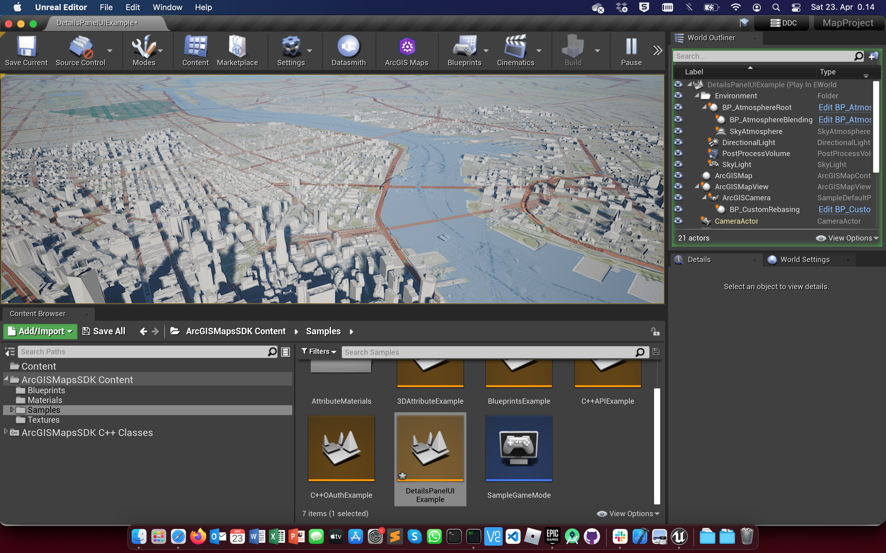Open Visual Studio Code from the Dock

[x=513, y=536]
